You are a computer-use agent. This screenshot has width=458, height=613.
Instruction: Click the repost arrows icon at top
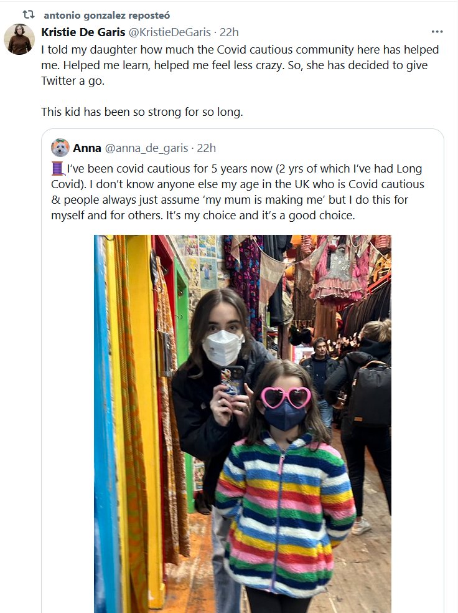point(29,14)
